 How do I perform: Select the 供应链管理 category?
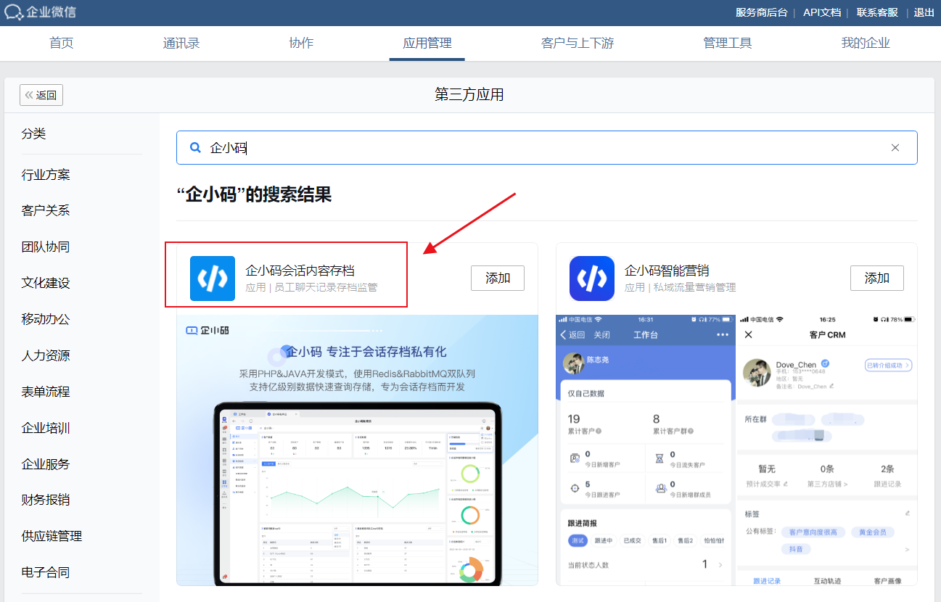(52, 536)
